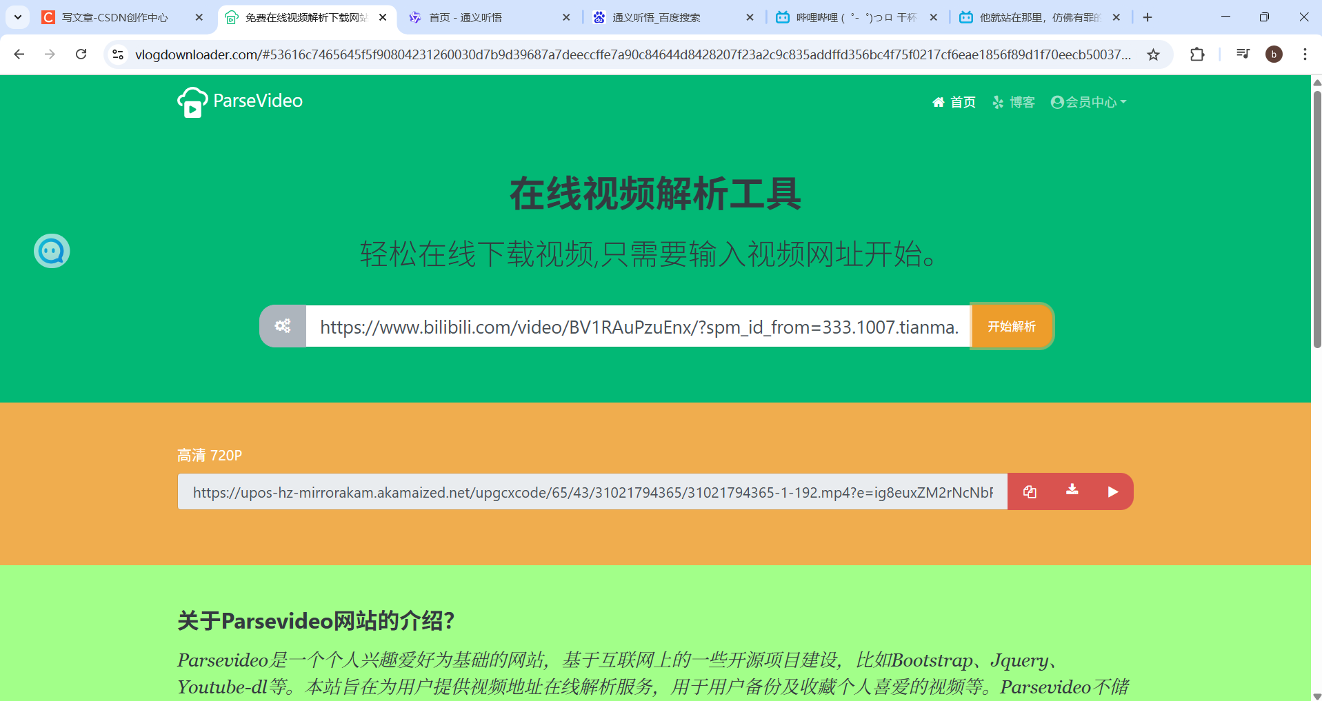Image resolution: width=1322 pixels, height=701 pixels.
Task: Switch to the 写文章-CSDN创作中心 tab
Action: click(x=114, y=17)
